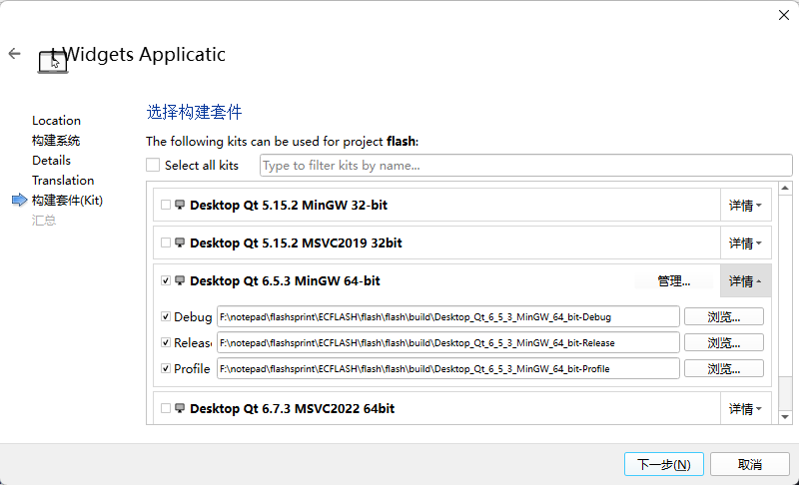Image resolution: width=799 pixels, height=485 pixels.
Task: Click the kit list scrollbar thumb
Action: (x=785, y=285)
